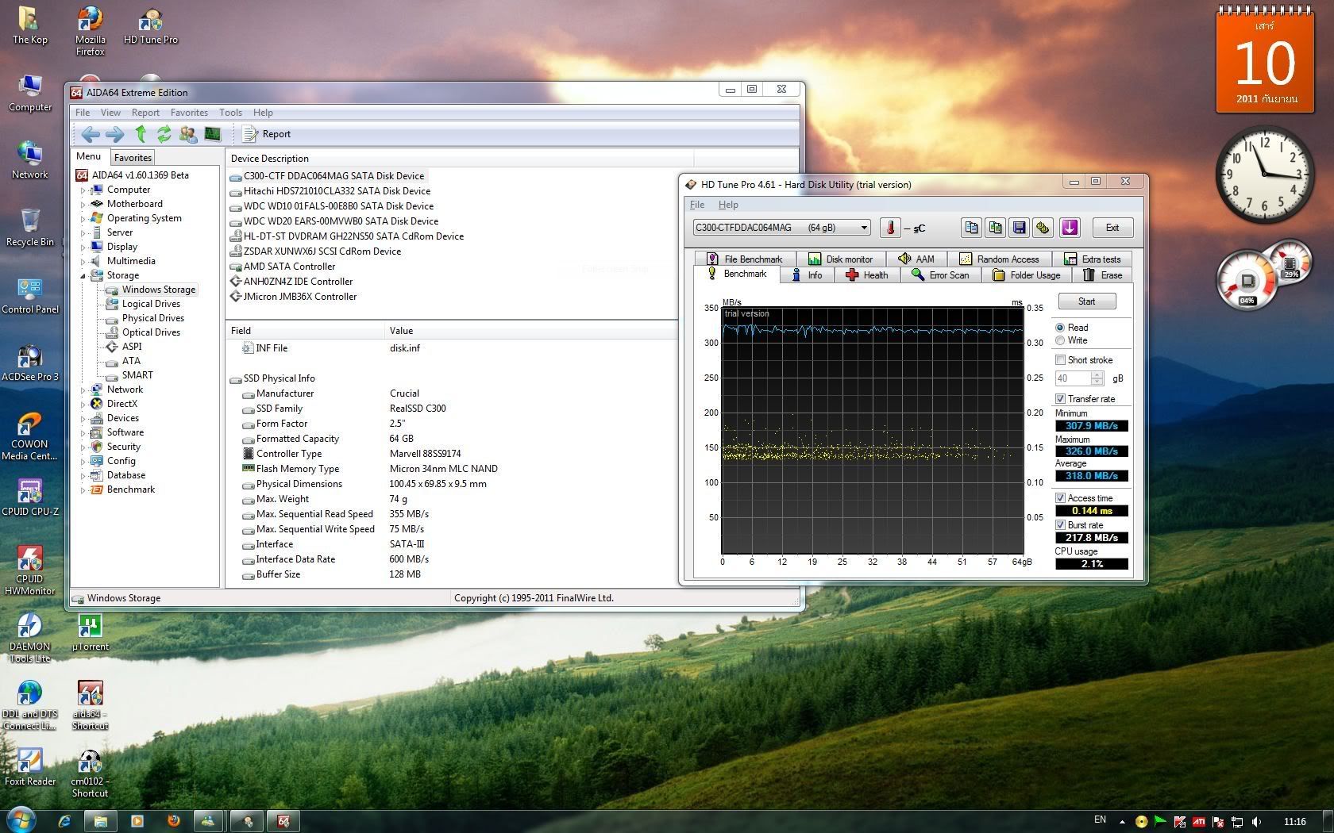Select the Write radio button
1334x833 pixels.
coord(1060,340)
